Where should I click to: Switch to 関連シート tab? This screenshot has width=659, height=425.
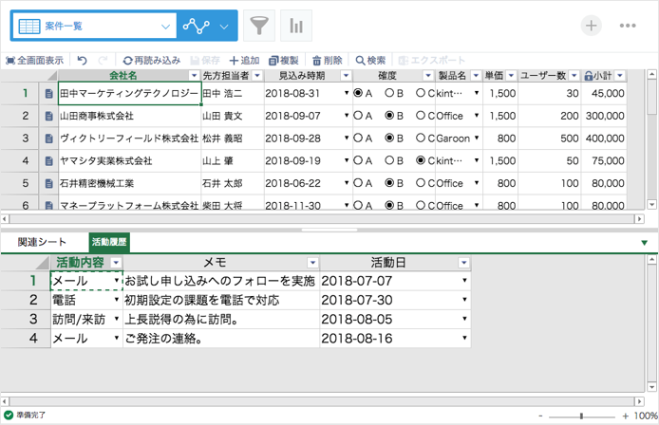42,243
